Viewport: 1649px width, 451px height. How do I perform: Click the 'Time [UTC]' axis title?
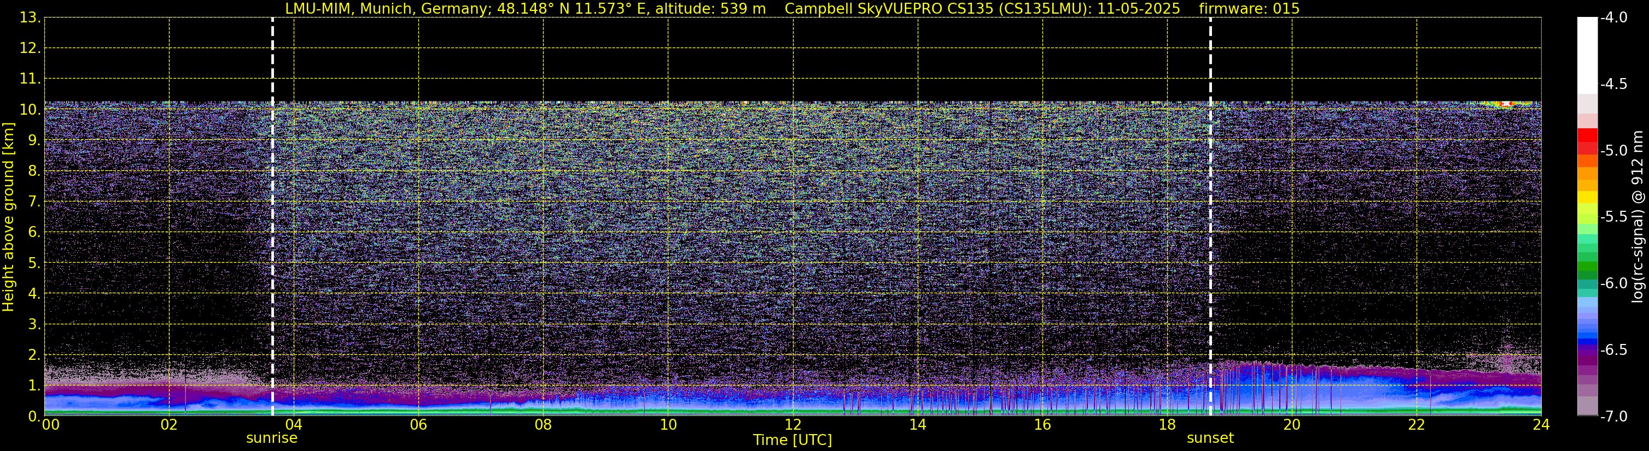[x=793, y=440]
